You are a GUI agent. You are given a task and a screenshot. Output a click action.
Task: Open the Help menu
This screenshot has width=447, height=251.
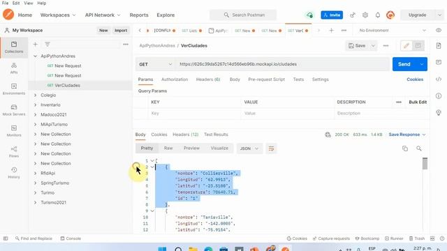pyautogui.click(x=42, y=3)
